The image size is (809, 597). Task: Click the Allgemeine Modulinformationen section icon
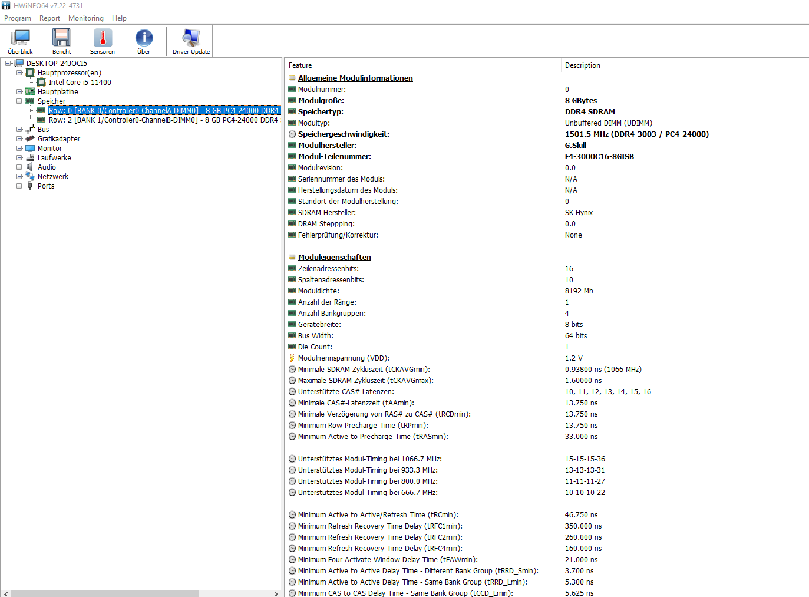tap(292, 78)
